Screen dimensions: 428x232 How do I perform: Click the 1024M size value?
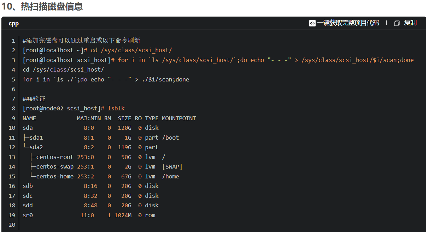point(123,215)
